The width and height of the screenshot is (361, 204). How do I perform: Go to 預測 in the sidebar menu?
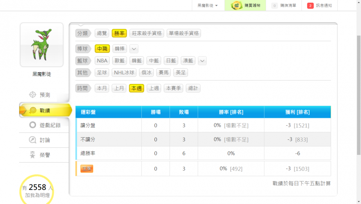click(x=45, y=95)
